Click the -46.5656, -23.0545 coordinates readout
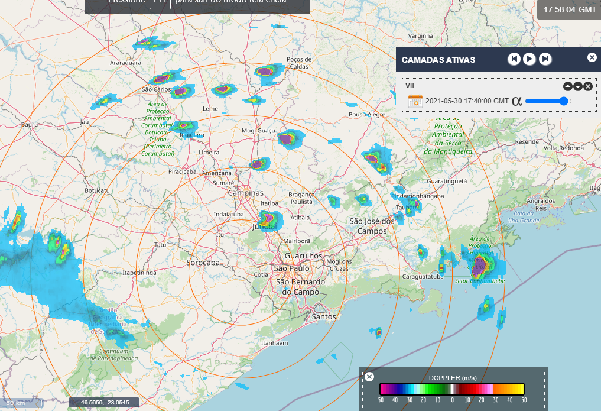 coord(104,402)
